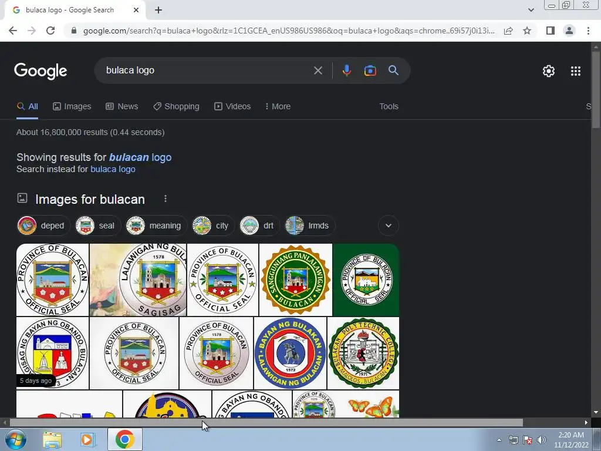The height and width of the screenshot is (451, 601).
Task: Open the Bayan ng Bulakan 1572 logo image
Action: coord(290,353)
